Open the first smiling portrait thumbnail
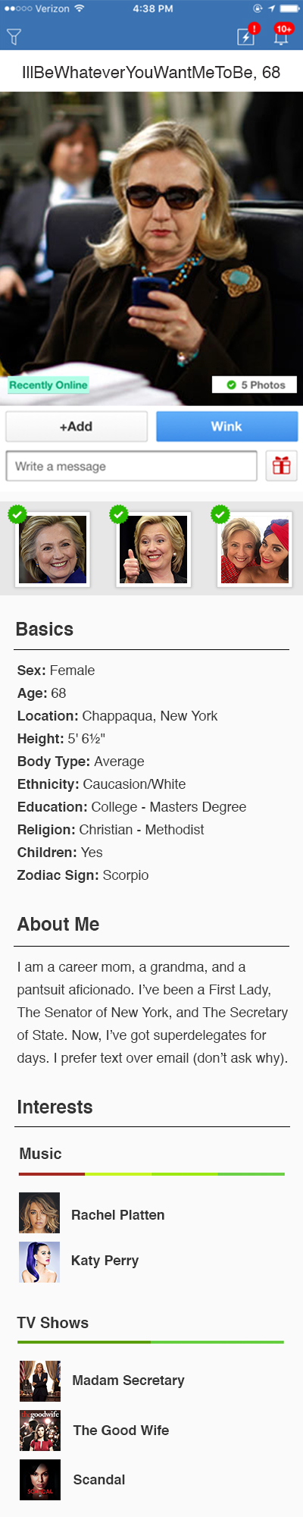Screen dimensions: 303x1517 pyautogui.click(x=52, y=549)
